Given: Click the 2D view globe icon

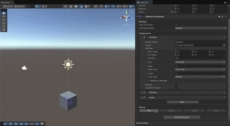Looking at the screenshot, I should coord(66,6).
